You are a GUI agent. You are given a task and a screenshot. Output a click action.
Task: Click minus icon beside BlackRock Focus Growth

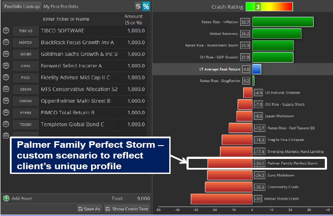[x=6, y=43]
